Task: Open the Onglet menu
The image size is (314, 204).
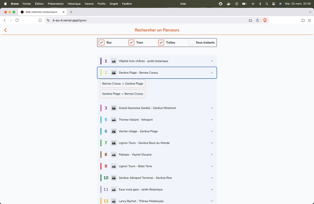Action: (x=114, y=4)
